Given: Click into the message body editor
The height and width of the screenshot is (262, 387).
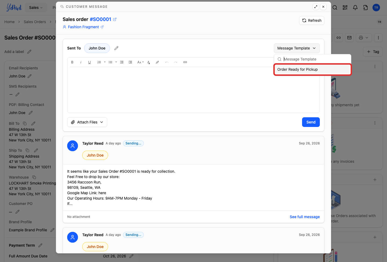Looking at the screenshot, I should (x=193, y=90).
